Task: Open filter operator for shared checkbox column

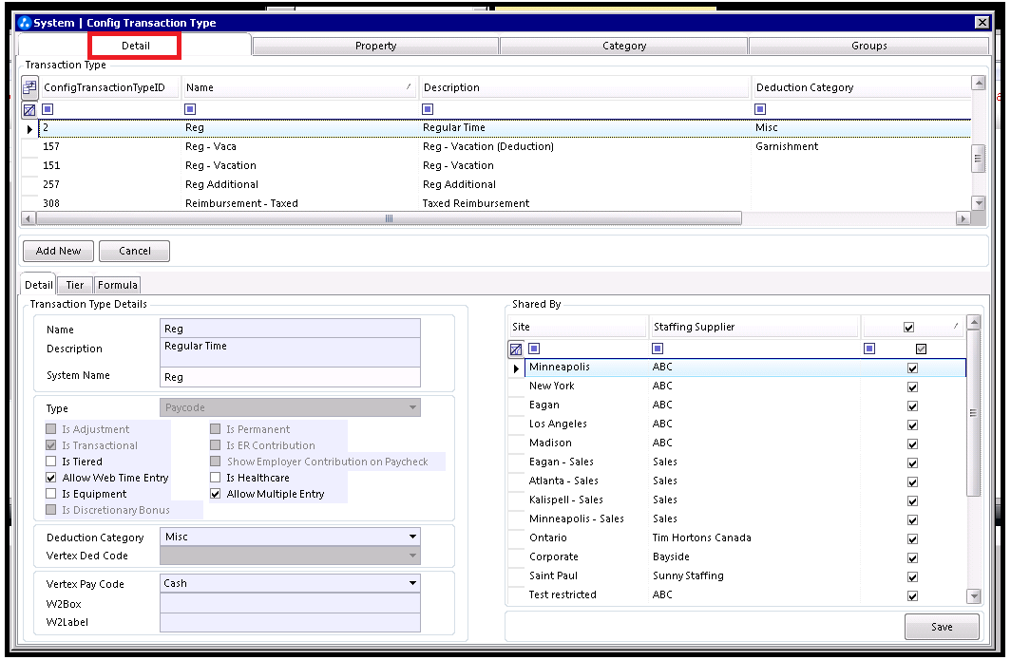Action: (x=869, y=349)
